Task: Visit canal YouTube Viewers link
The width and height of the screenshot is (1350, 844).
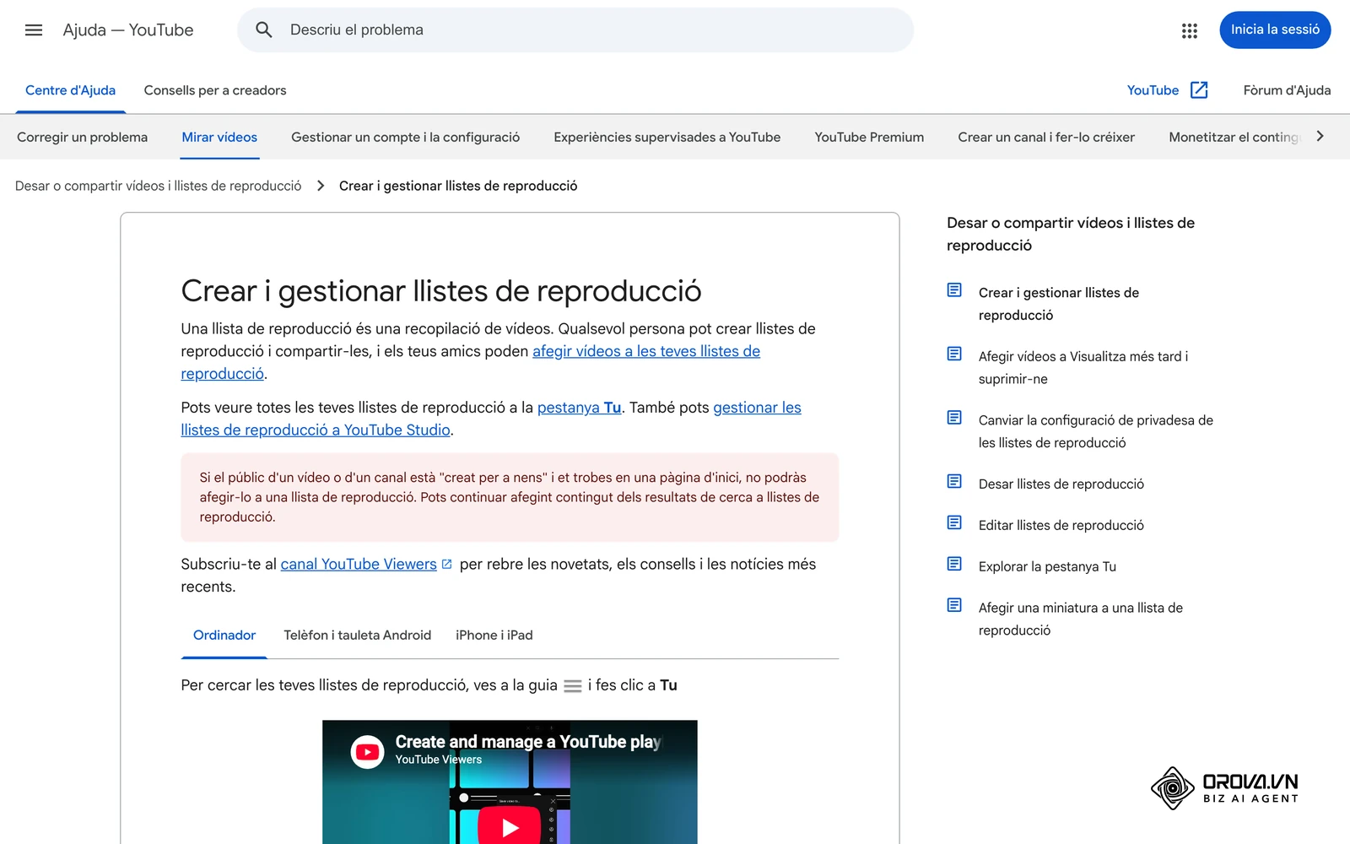Action: point(359,565)
